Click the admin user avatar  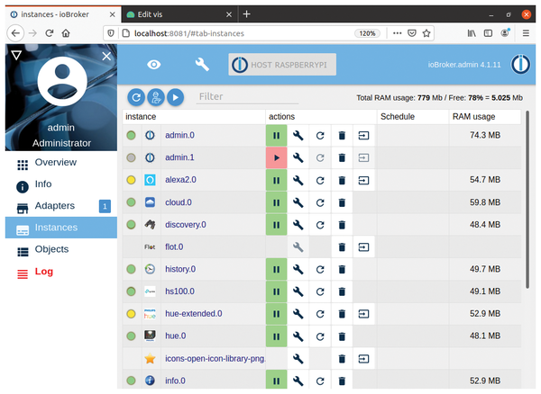(x=62, y=82)
